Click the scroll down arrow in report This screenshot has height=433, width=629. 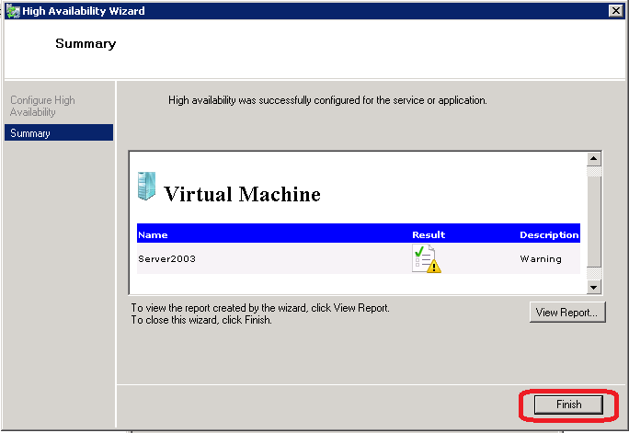(x=593, y=287)
